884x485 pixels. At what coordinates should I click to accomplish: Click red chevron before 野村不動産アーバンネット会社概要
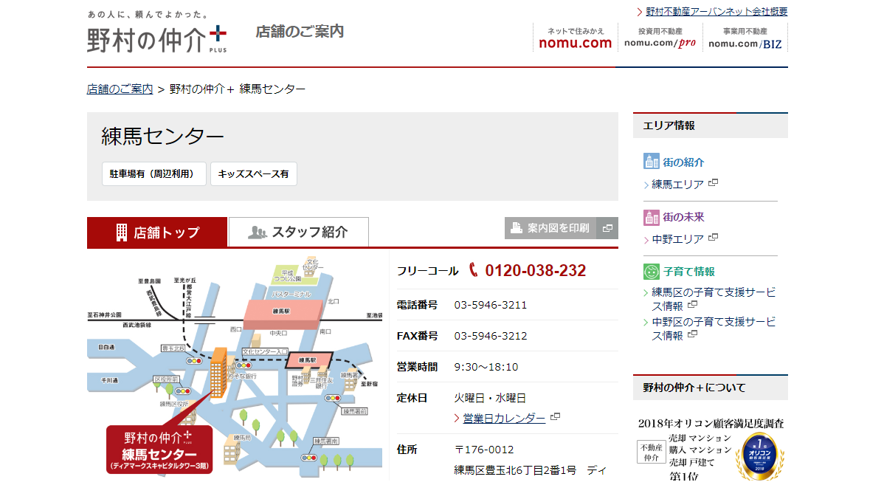pos(640,12)
